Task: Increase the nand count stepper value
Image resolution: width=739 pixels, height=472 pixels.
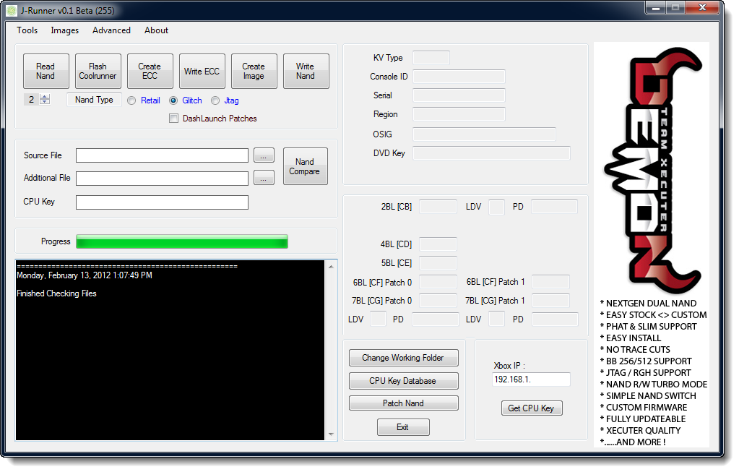Action: (x=45, y=98)
